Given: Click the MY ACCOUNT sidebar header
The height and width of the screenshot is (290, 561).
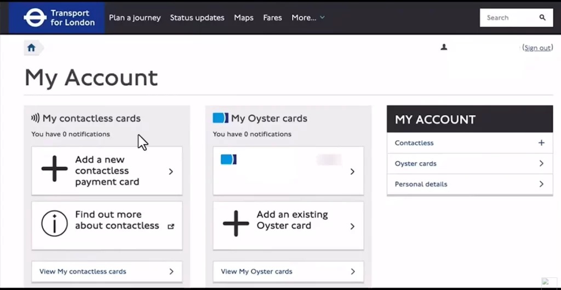Looking at the screenshot, I should point(470,119).
